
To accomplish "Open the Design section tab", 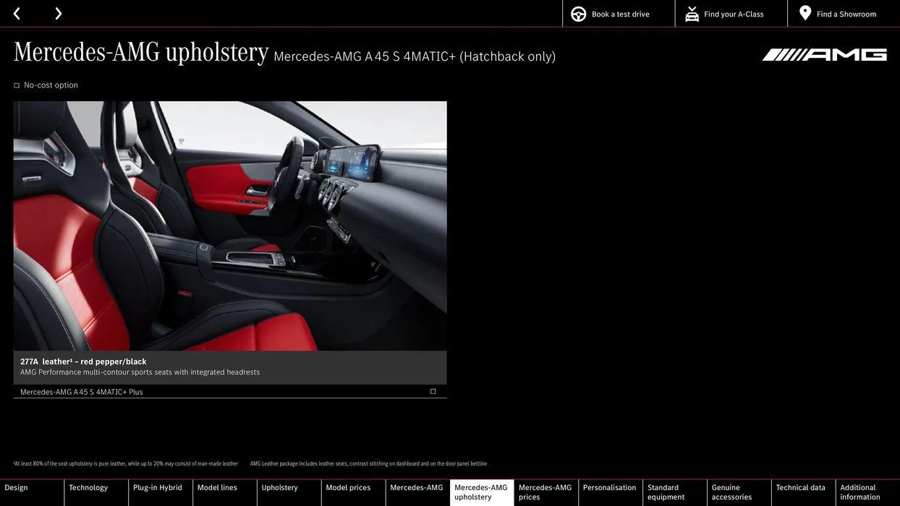I will coord(17,488).
